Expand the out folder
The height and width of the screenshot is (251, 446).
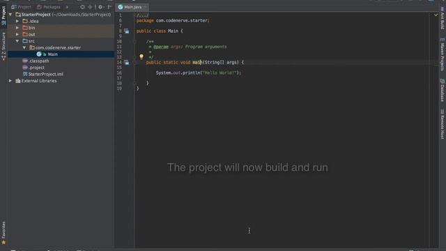pyautogui.click(x=17, y=34)
